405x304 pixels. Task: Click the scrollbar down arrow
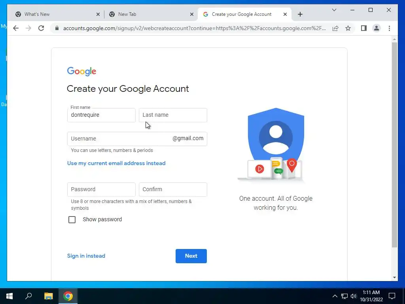click(x=394, y=277)
